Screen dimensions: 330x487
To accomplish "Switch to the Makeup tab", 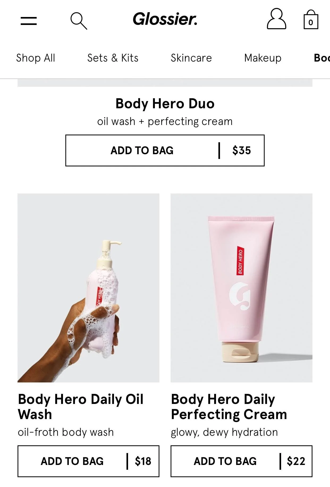I will tap(263, 58).
